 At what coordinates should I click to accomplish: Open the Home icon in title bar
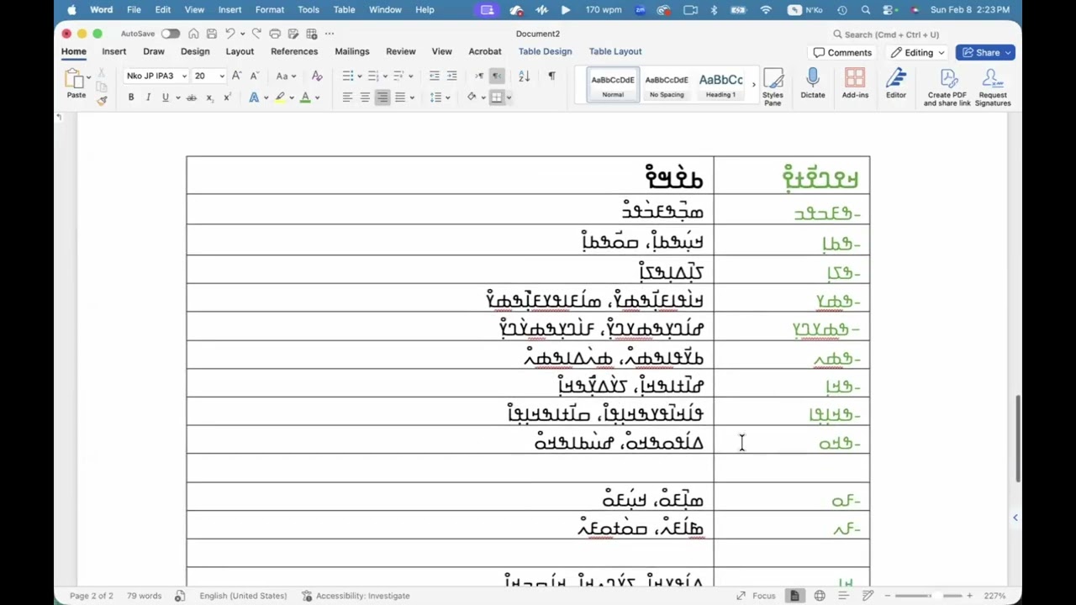(193, 34)
